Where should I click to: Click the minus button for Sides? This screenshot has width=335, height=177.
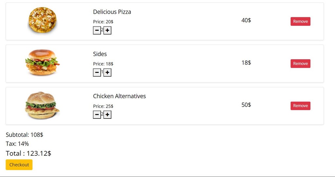pyautogui.click(x=97, y=73)
